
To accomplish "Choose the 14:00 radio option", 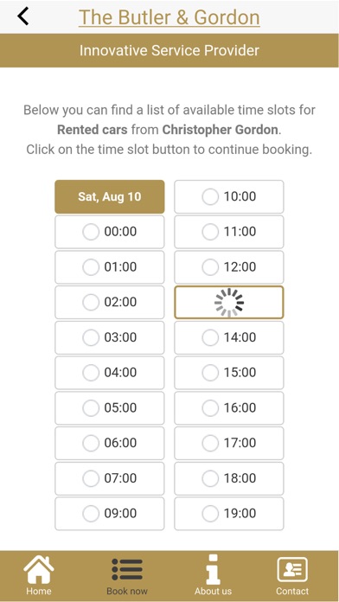I will (x=210, y=337).
